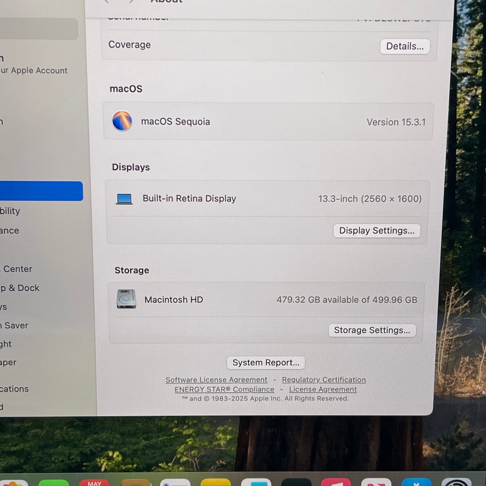Click the "Coverage" row label
This screenshot has height=486, width=486.
click(x=130, y=44)
